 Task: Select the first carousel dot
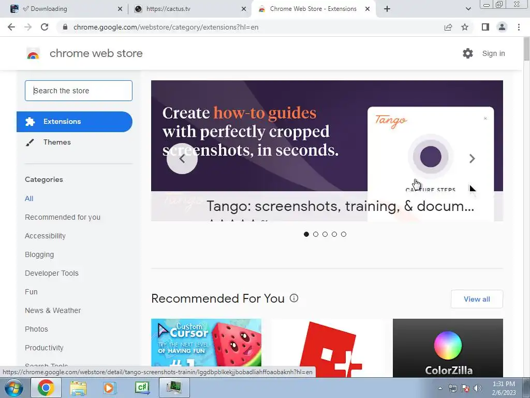306,234
